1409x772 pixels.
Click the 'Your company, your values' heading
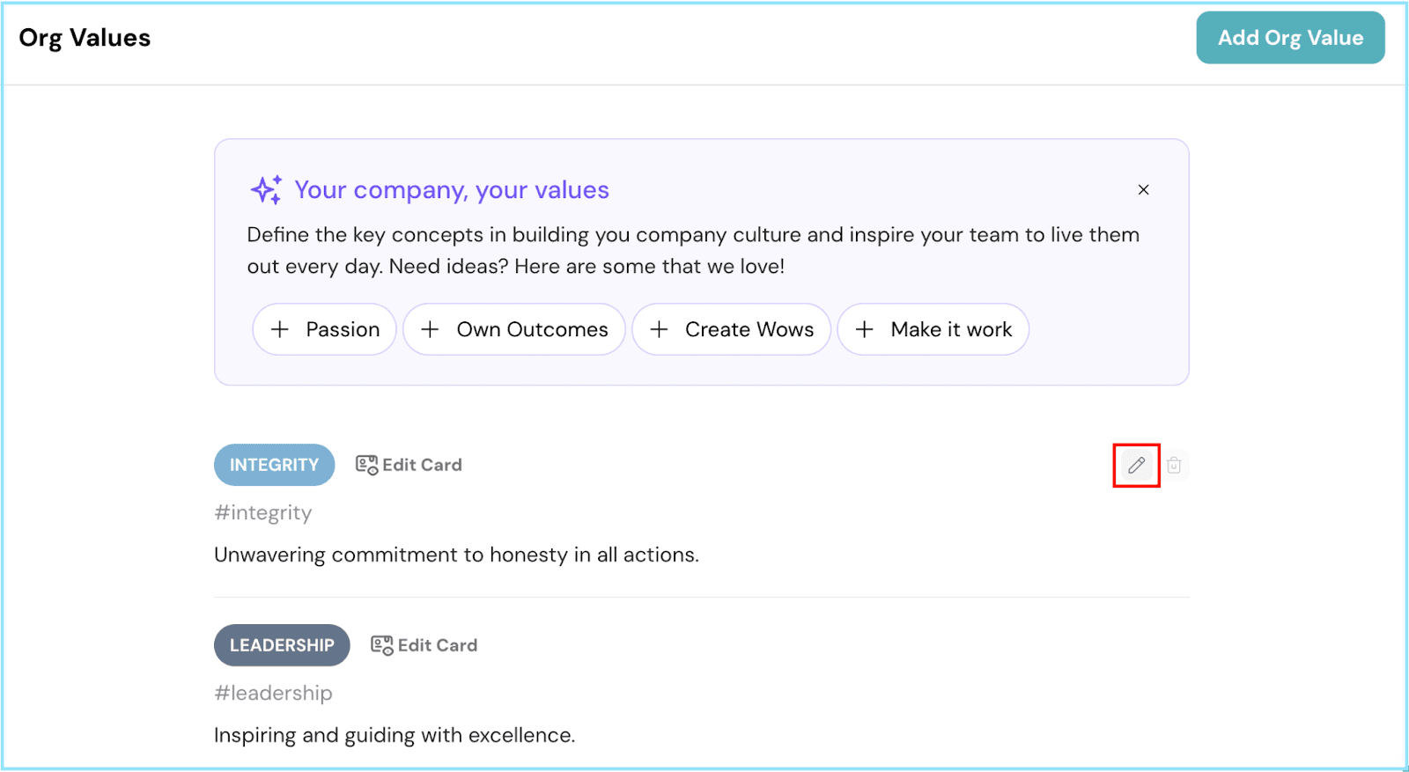coord(452,190)
